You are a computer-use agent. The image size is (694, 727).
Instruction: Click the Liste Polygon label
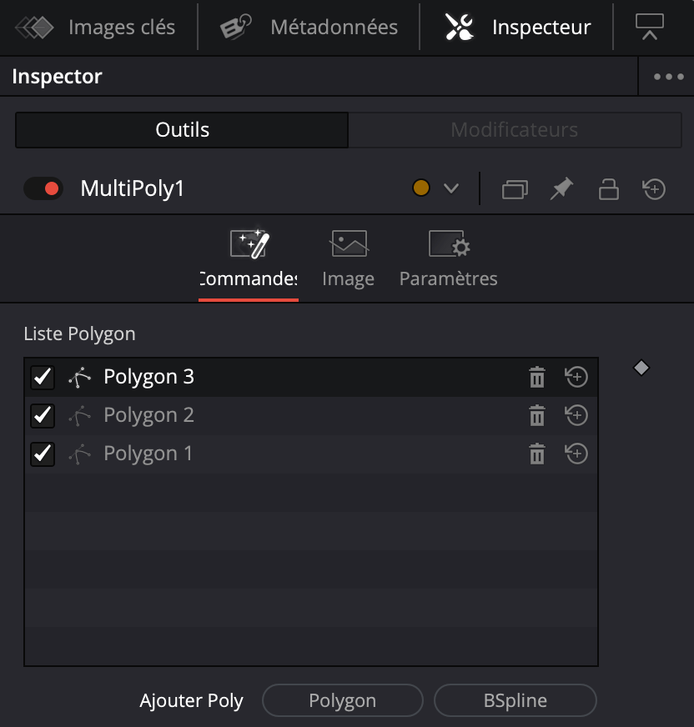80,333
